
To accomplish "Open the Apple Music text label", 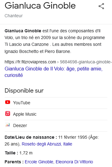I will coord(25,114).
